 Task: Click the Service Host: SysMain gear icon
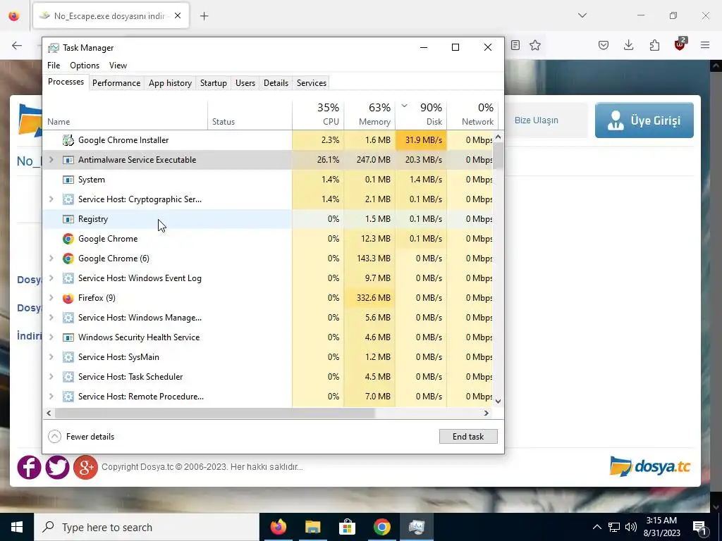pyautogui.click(x=68, y=357)
